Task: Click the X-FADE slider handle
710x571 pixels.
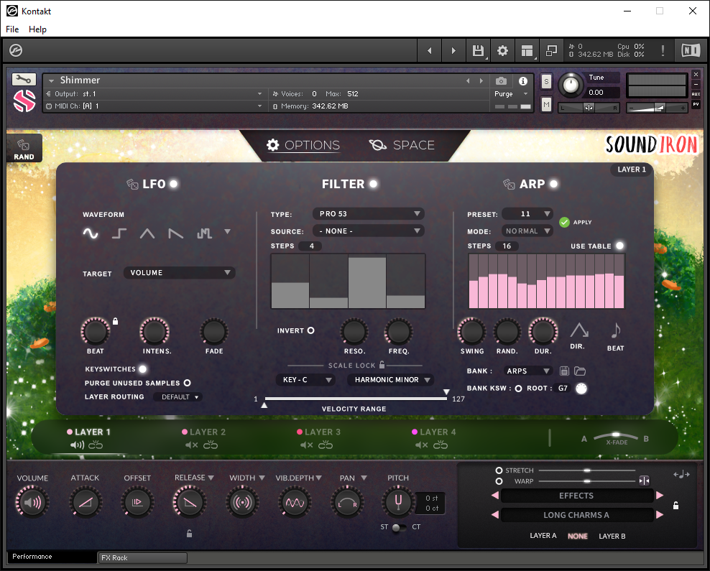Action: 616,435
